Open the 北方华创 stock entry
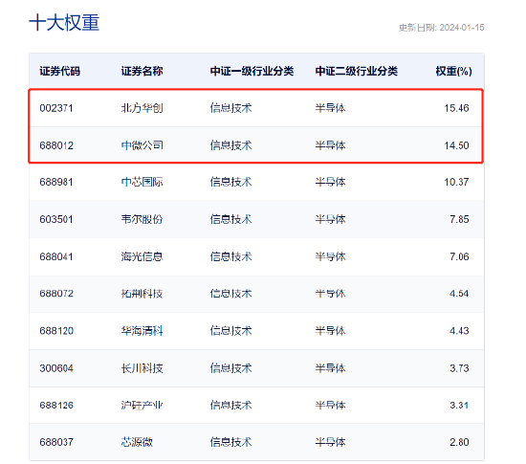Viewport: 526px width, 464px height. pyautogui.click(x=142, y=108)
